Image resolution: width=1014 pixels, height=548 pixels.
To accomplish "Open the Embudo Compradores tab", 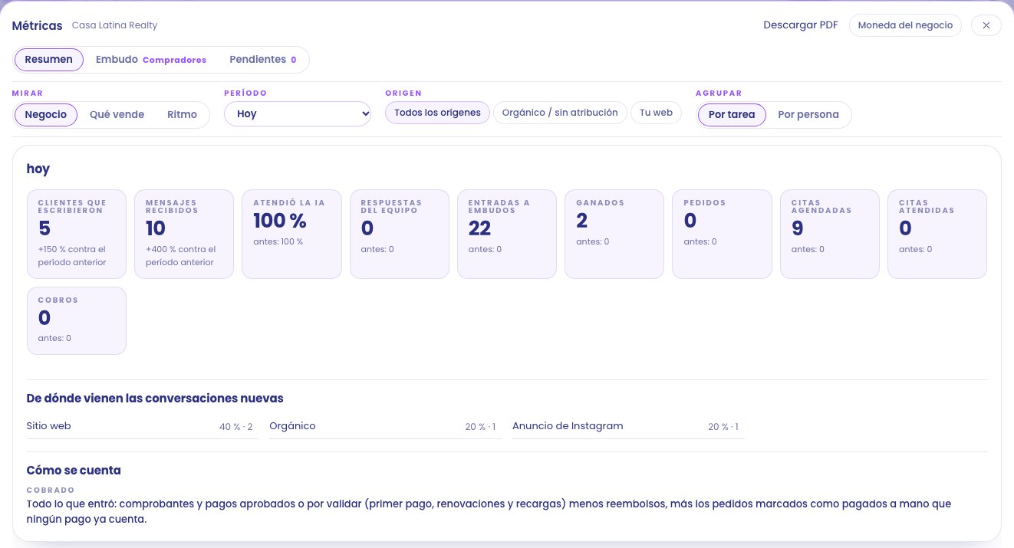I will pos(151,60).
